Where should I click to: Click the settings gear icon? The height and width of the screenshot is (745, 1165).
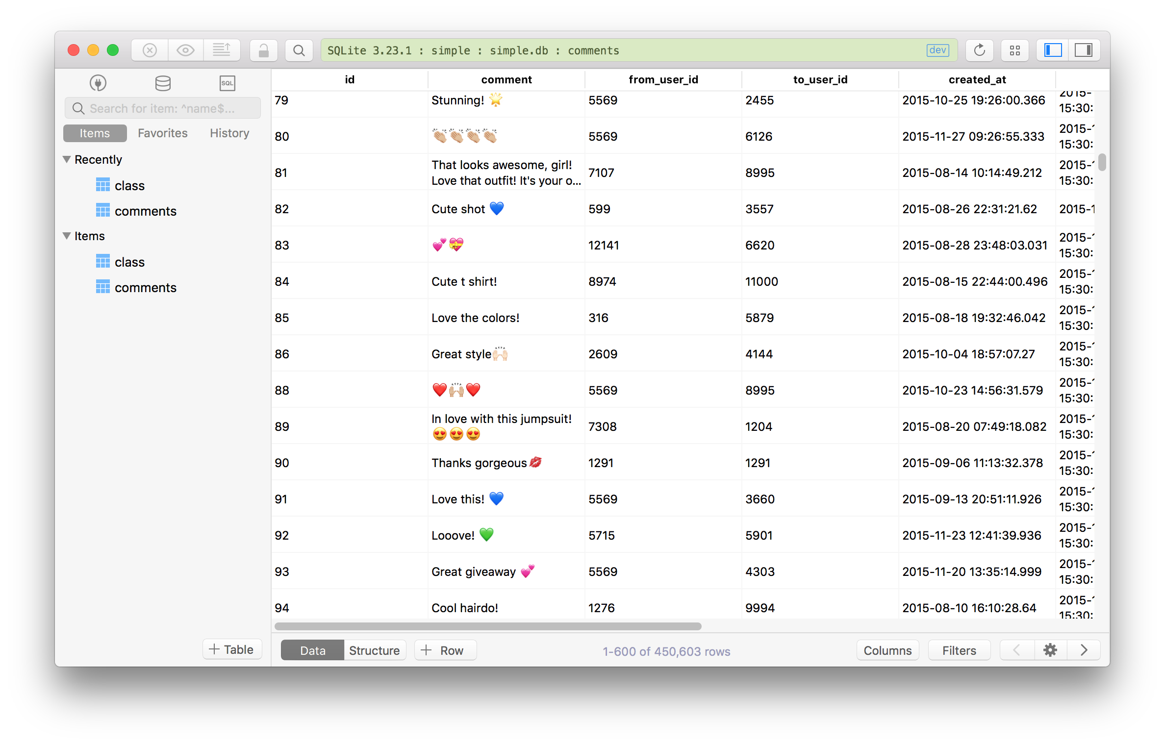[x=1049, y=651]
